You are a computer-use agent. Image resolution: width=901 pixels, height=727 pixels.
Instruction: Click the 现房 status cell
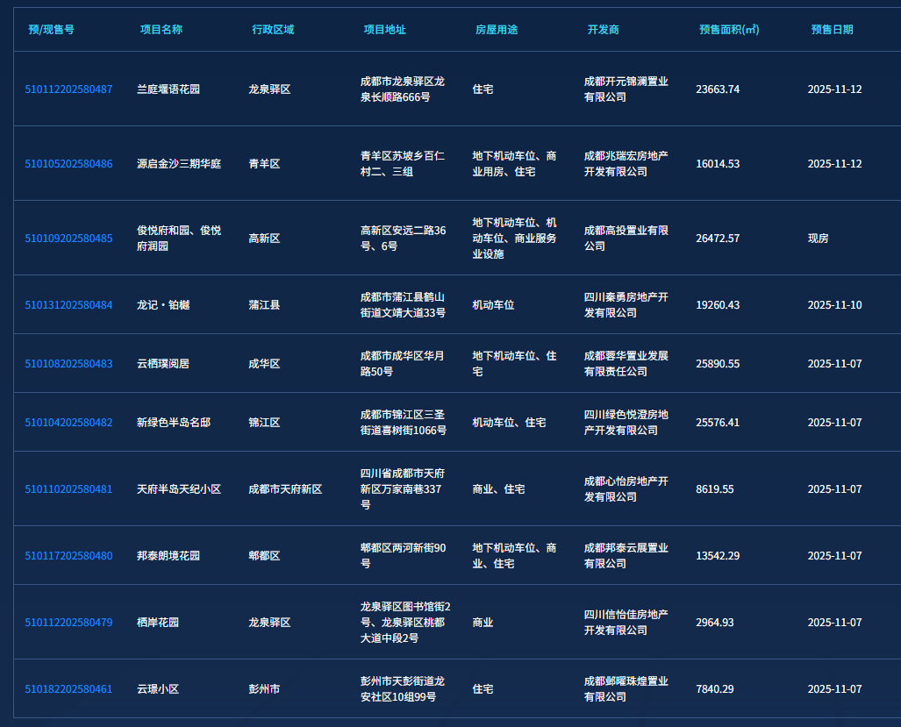(x=819, y=239)
